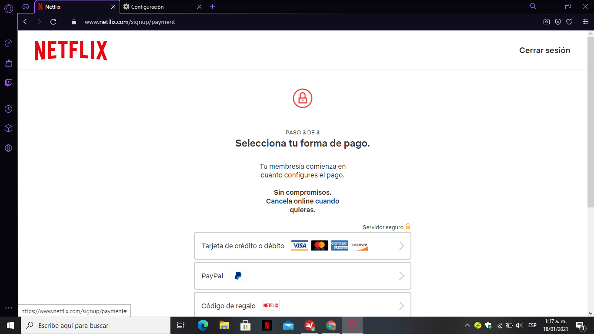
Task: Click the address bar URL
Action: click(130, 22)
